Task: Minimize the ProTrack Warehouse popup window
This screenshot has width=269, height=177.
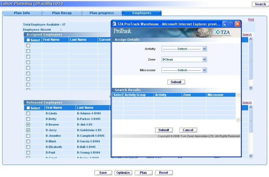Action: click(x=225, y=23)
